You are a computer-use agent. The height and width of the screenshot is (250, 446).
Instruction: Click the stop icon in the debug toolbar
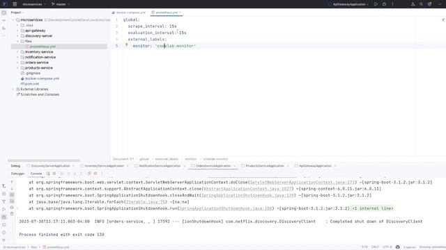54,174
